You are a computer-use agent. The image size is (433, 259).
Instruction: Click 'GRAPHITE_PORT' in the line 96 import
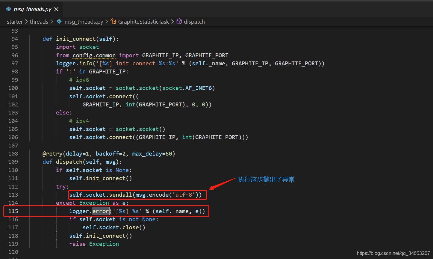point(207,55)
